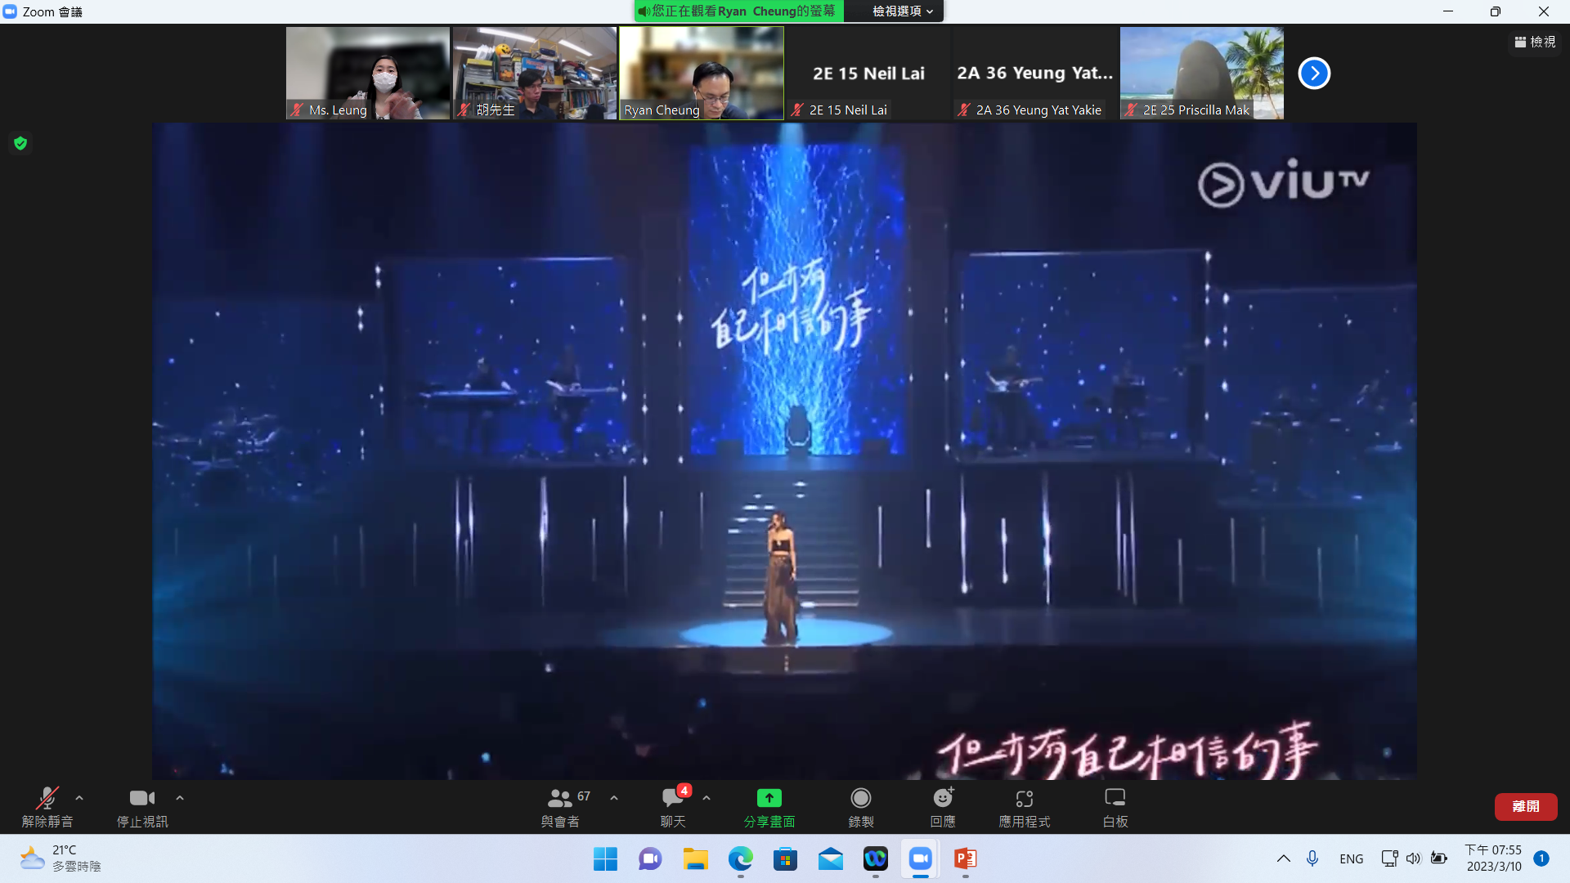Show next participants with blue arrow
The image size is (1570, 883).
click(1314, 74)
